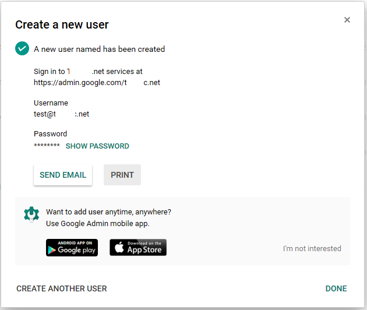
Task: Click the admin.google.com sign-in URL
Action: pyautogui.click(x=97, y=83)
